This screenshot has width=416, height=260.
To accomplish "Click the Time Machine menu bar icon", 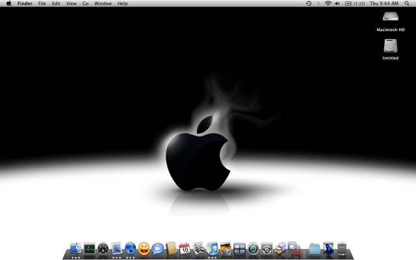I will [x=309, y=3].
